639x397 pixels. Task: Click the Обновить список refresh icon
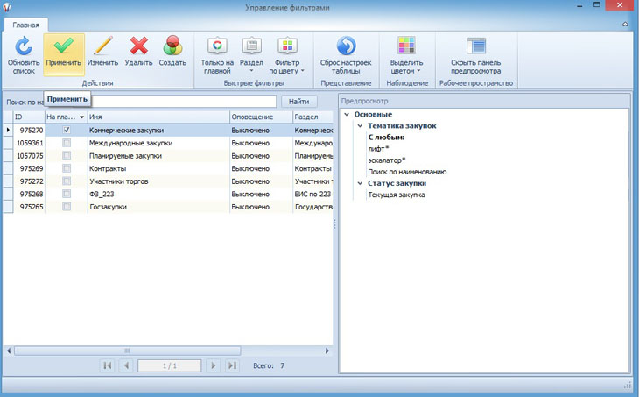click(24, 46)
